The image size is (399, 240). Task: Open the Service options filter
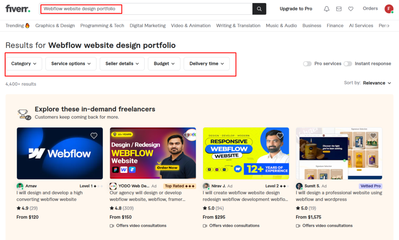(71, 64)
